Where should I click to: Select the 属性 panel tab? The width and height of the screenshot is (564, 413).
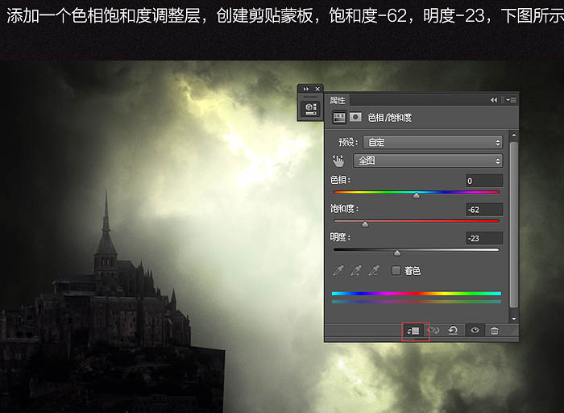338,100
